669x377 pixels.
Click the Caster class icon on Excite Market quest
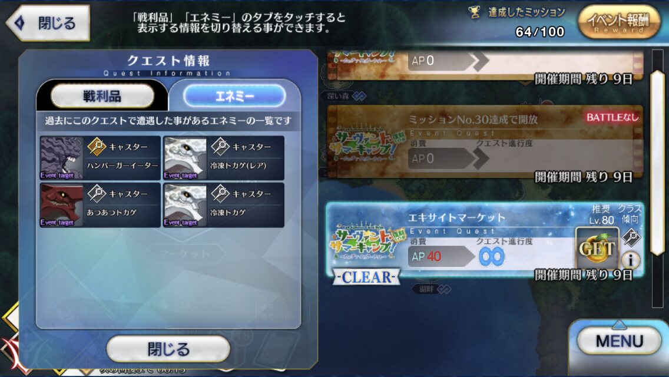[x=631, y=237]
